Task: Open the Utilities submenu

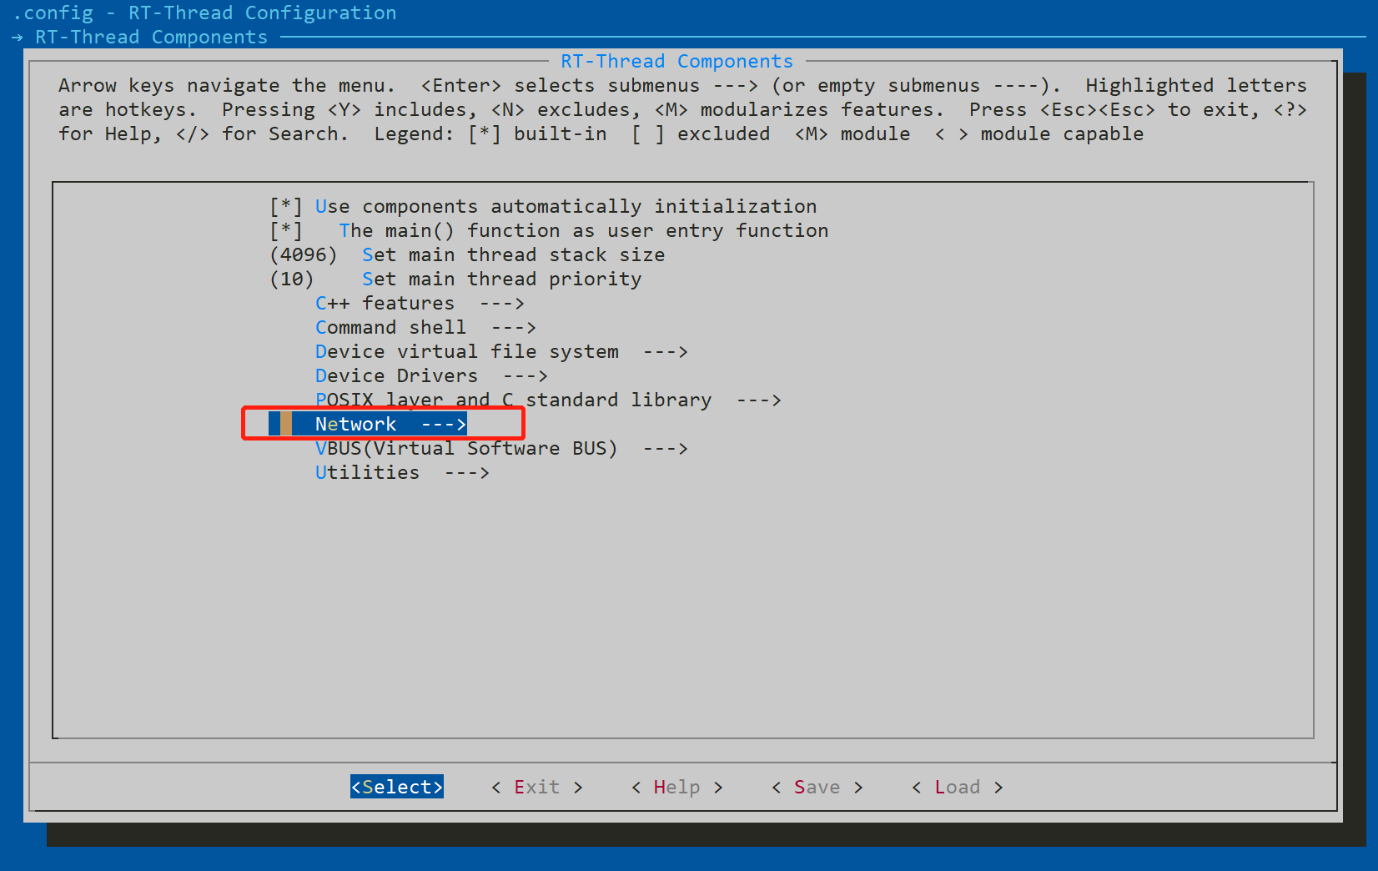Action: pyautogui.click(x=402, y=472)
